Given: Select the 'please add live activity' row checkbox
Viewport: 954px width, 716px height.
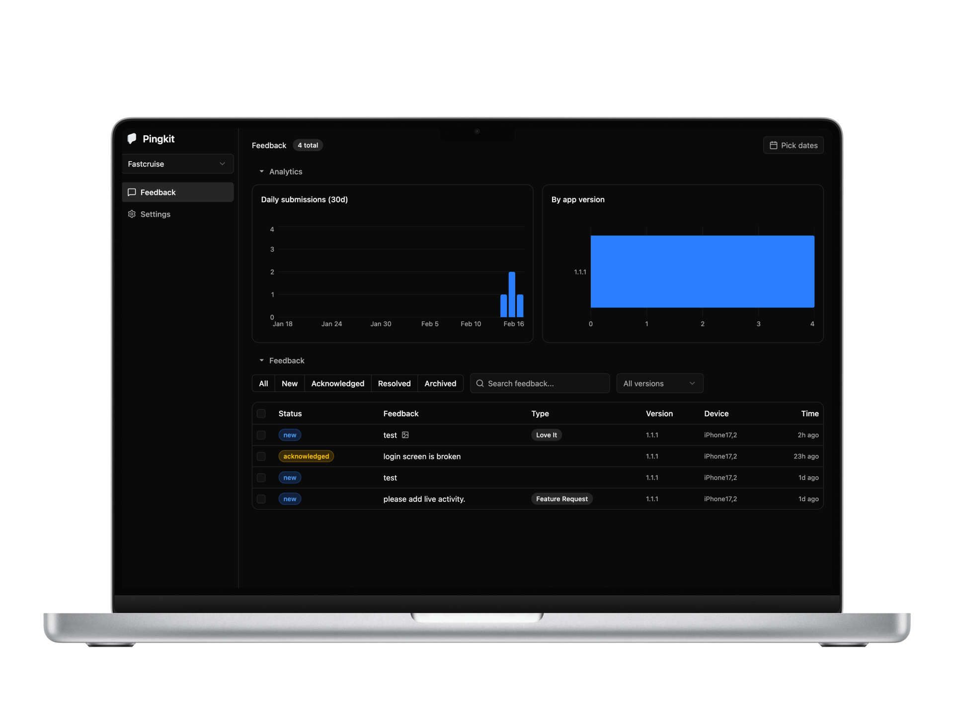Looking at the screenshot, I should (x=261, y=499).
